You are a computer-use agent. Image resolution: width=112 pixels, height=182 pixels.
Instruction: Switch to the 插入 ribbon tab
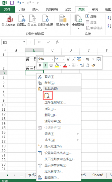35,9
